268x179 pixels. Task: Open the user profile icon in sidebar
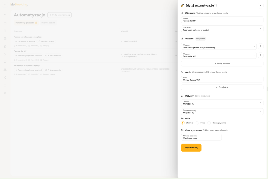coord(5,47)
